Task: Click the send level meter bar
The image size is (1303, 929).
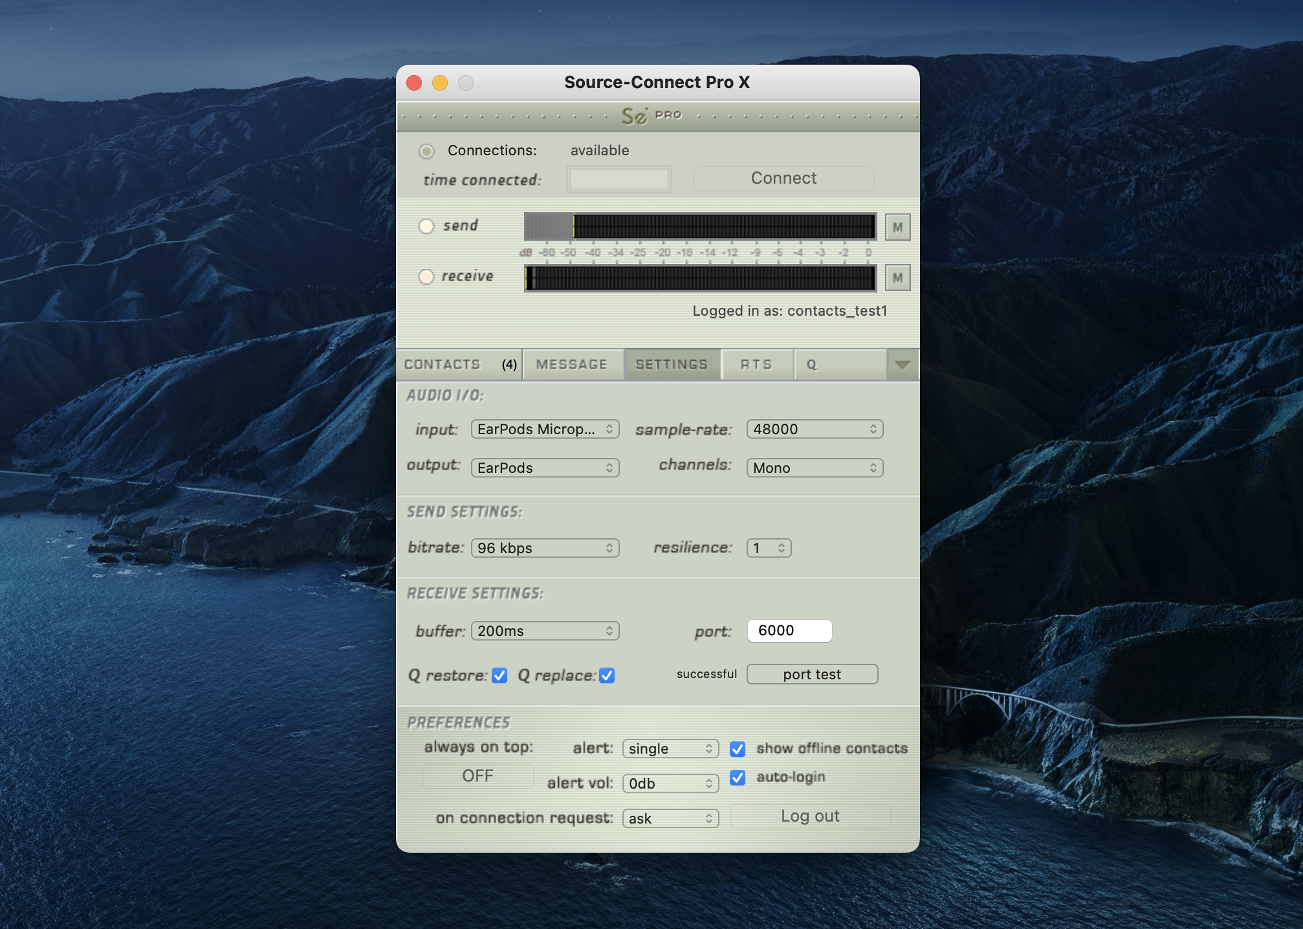Action: coord(700,226)
